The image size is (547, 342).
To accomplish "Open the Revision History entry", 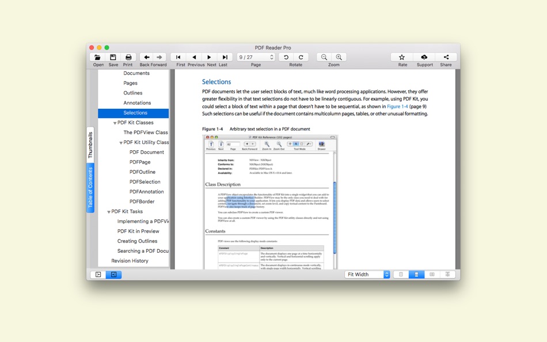I will 130,261.
